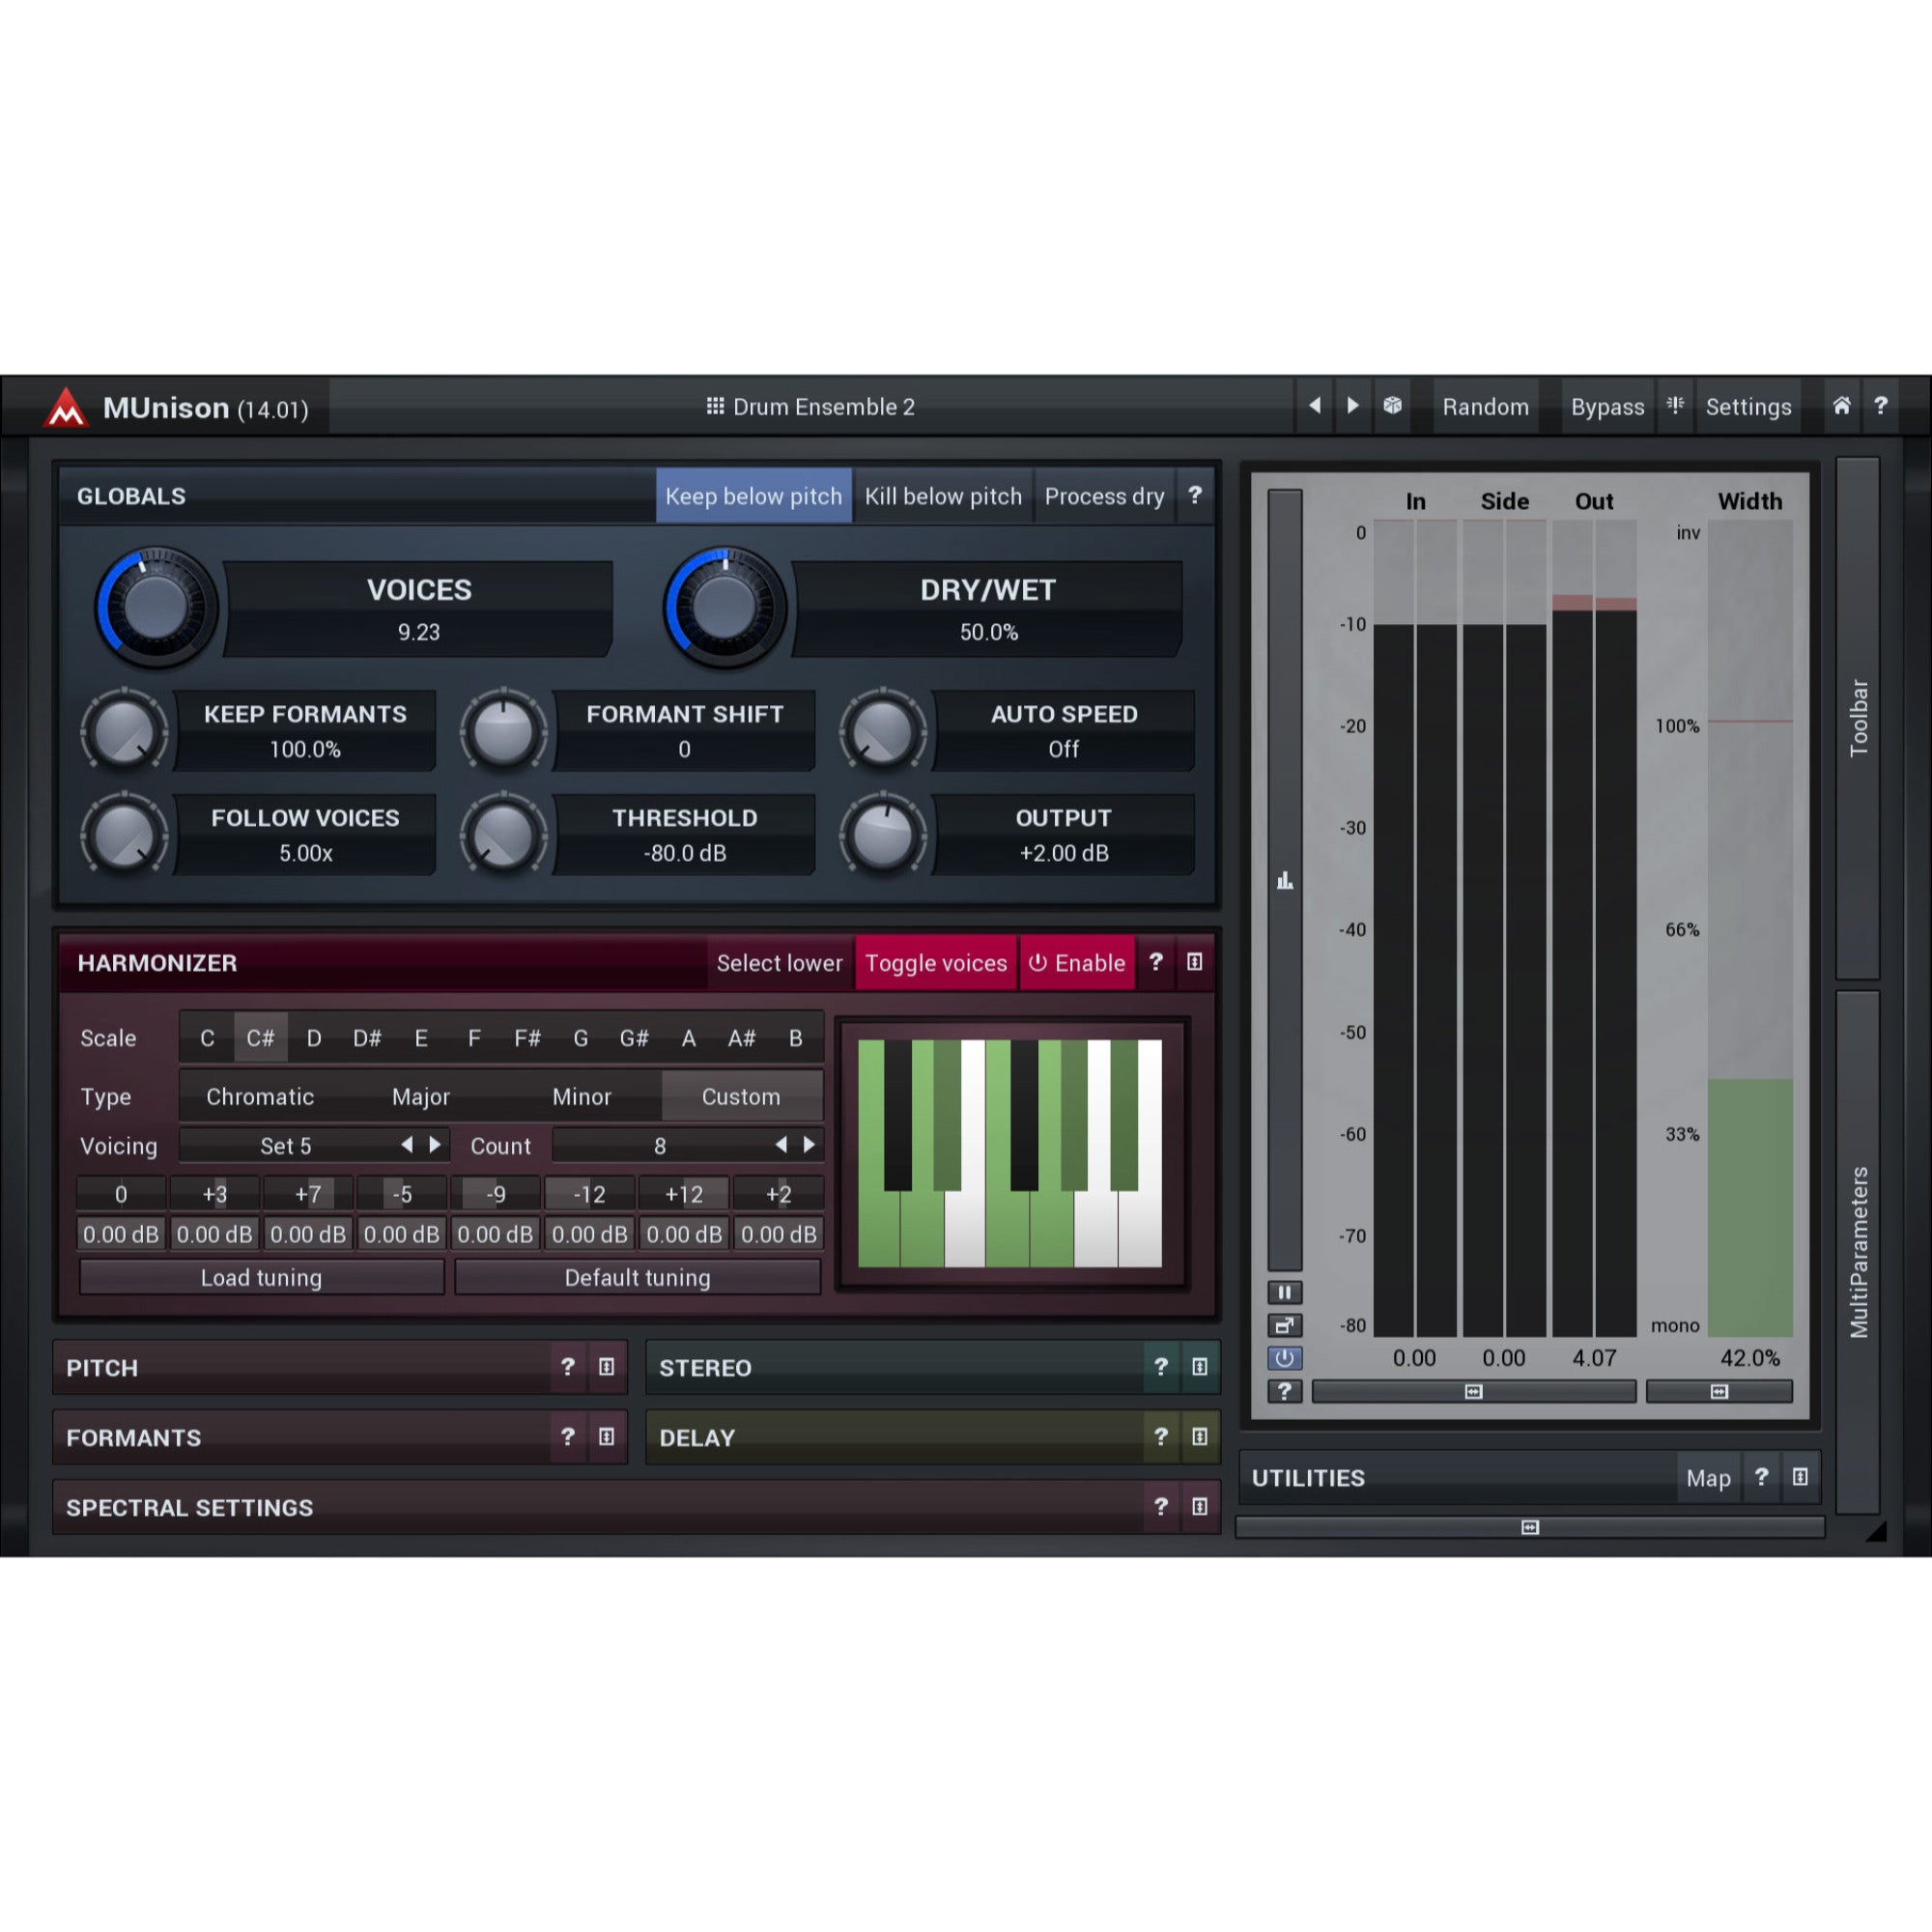Open plugin help via the top-right question mark
1932x1932 pixels.
(1881, 406)
